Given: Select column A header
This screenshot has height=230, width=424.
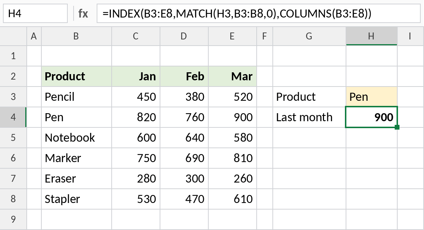Looking at the screenshot, I should point(34,36).
